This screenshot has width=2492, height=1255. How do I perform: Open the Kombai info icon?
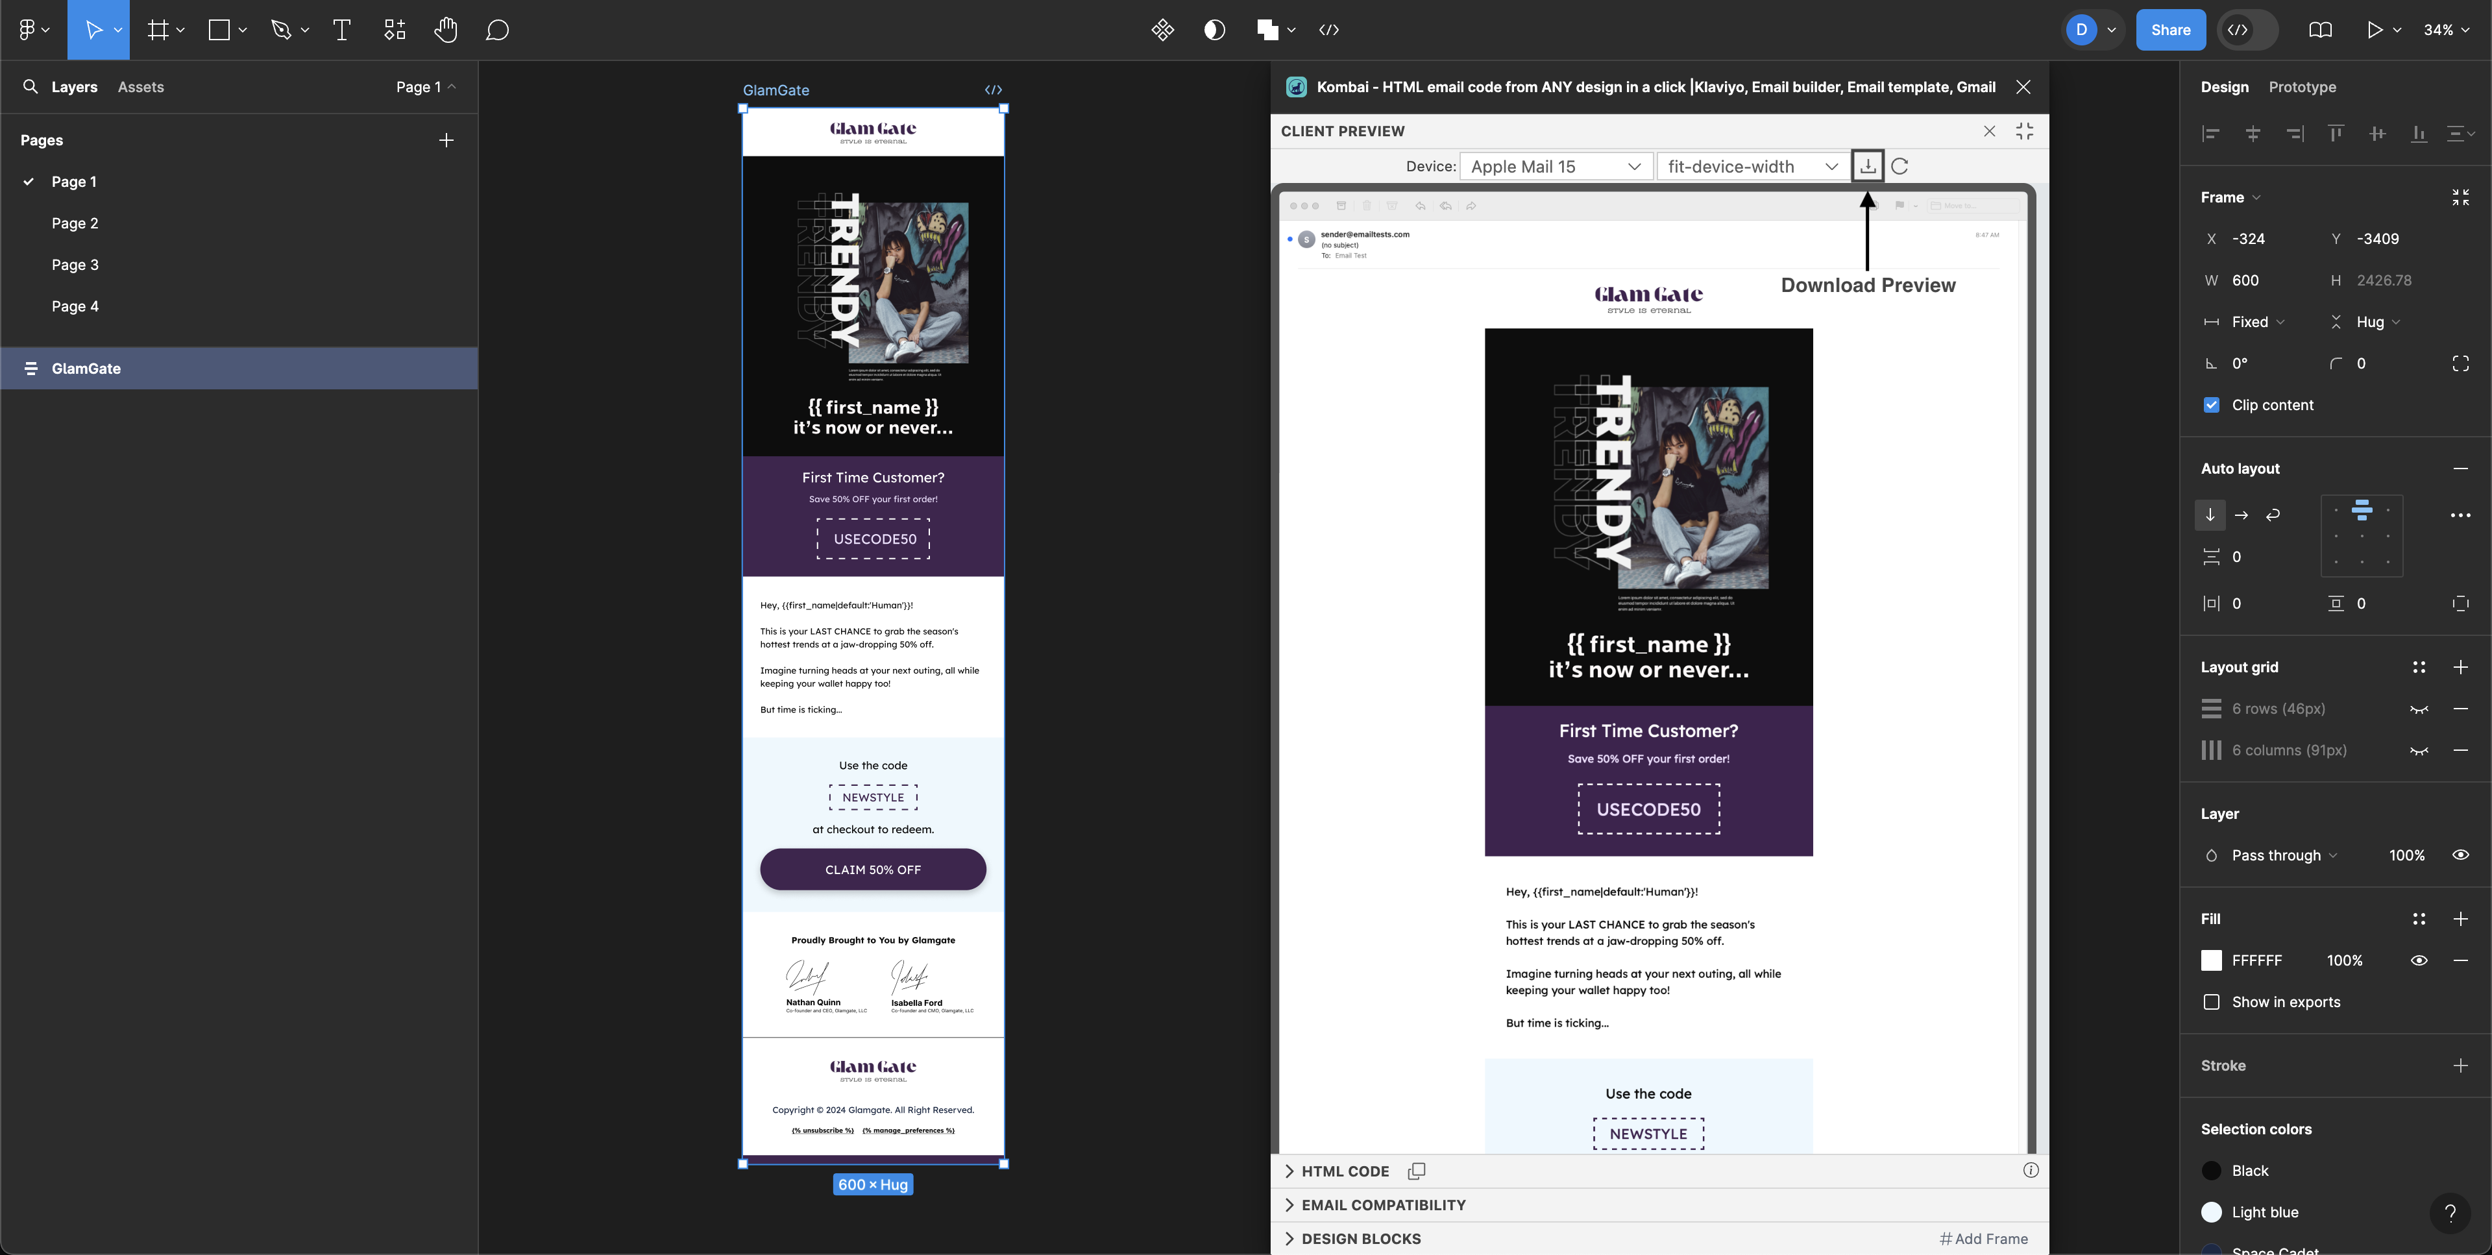(2031, 1170)
